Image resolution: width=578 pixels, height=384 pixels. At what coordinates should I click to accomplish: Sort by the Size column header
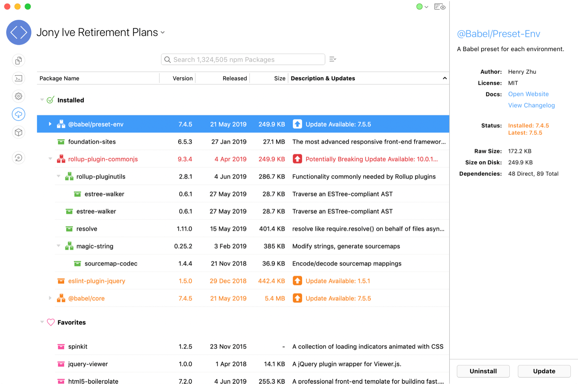268,78
